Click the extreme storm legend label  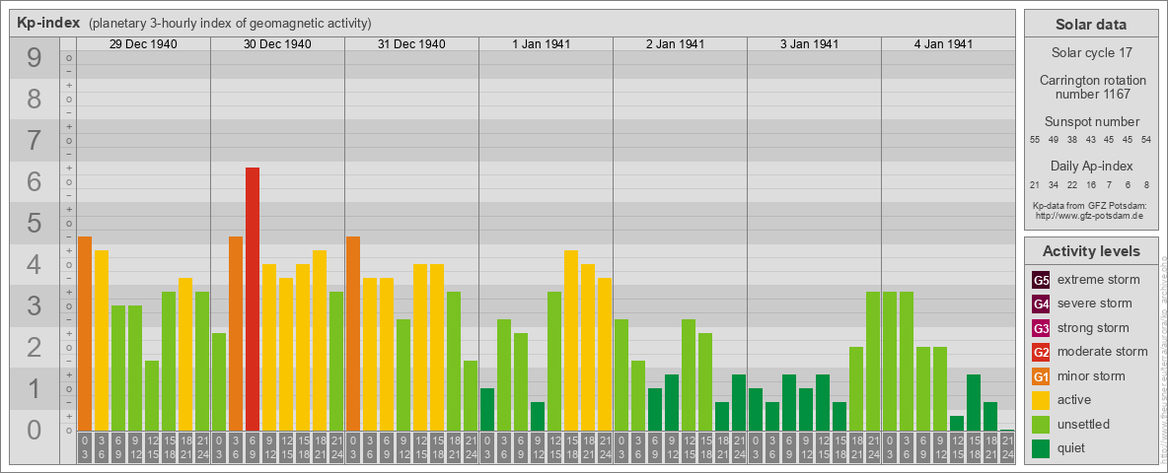pyautogui.click(x=1099, y=280)
